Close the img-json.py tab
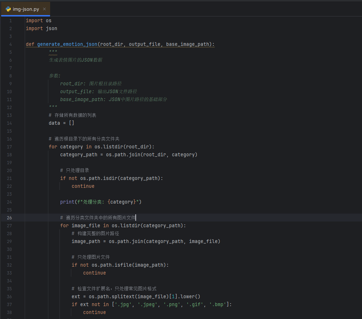This screenshot has height=319, width=362. [x=44, y=9]
